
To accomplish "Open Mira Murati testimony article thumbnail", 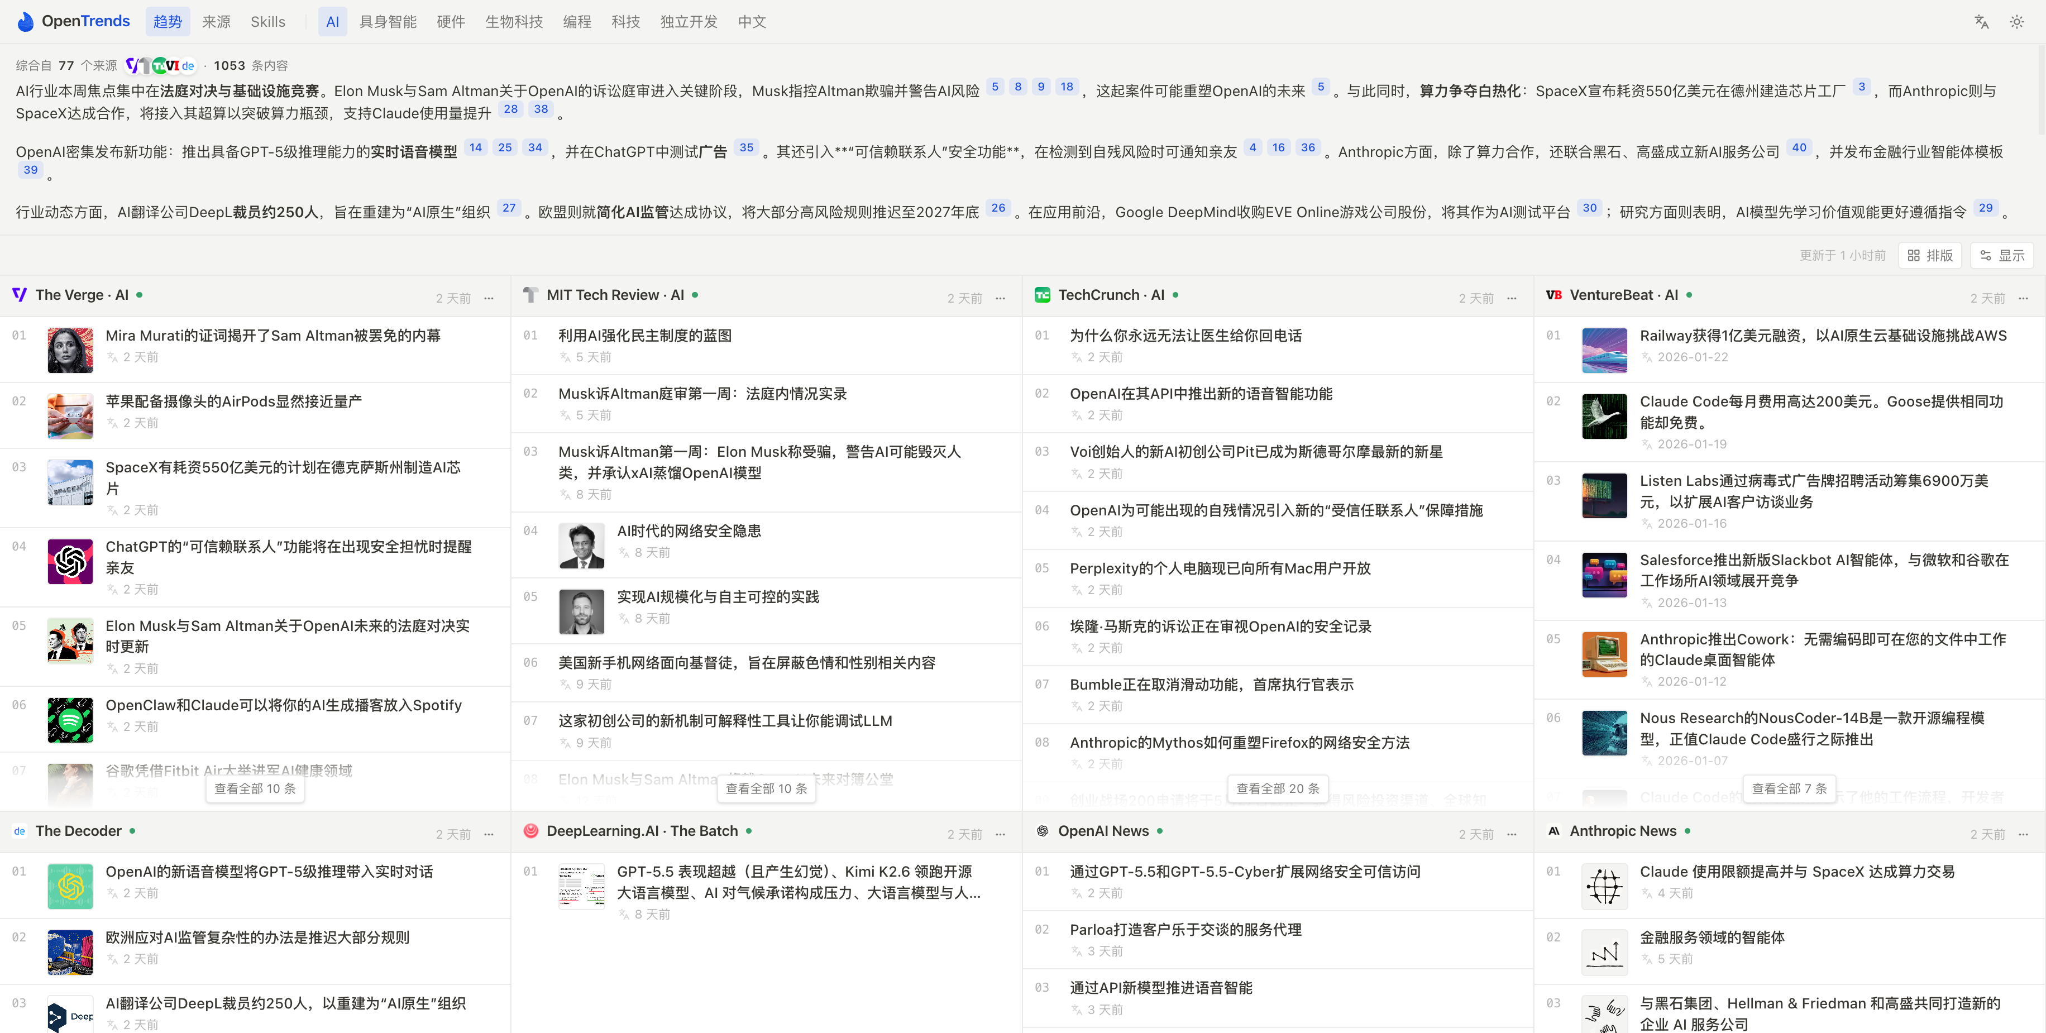I will tap(70, 350).
